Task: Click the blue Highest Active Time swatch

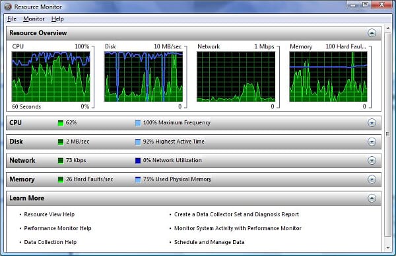Action: (x=138, y=142)
